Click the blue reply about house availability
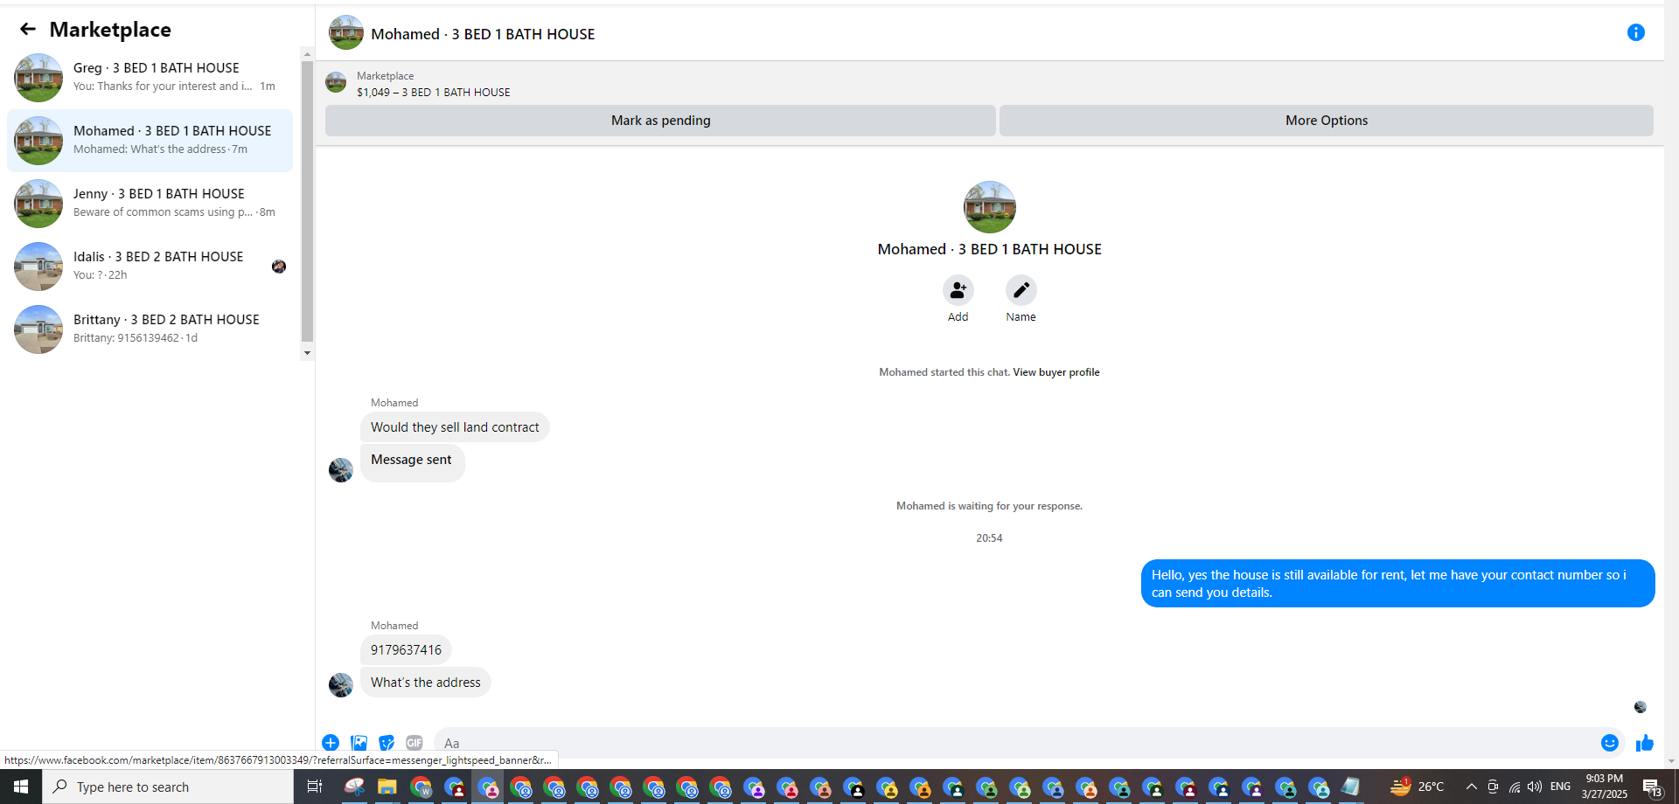Viewport: 1679px width, 804px height. pos(1397,584)
